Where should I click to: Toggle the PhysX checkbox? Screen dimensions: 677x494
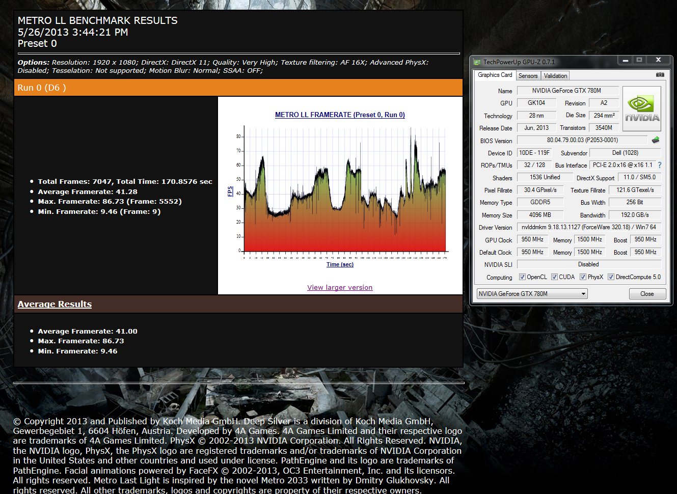[583, 277]
